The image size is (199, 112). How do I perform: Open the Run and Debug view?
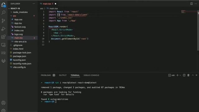pos(3,29)
